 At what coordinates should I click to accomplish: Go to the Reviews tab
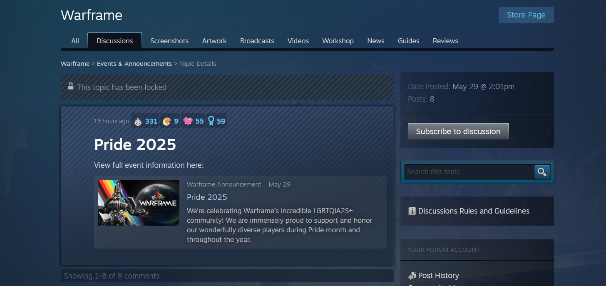[445, 41]
